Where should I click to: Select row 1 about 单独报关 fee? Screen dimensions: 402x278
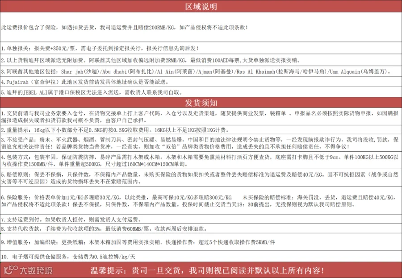pyautogui.click(x=201, y=48)
